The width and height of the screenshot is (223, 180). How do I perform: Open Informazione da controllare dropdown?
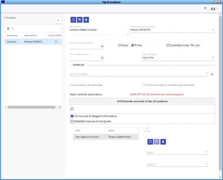(213, 30)
